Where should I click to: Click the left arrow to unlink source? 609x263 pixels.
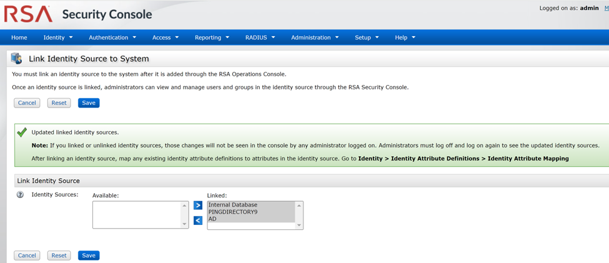(198, 221)
